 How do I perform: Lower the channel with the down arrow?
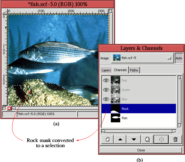pyautogui.click(x=134, y=139)
